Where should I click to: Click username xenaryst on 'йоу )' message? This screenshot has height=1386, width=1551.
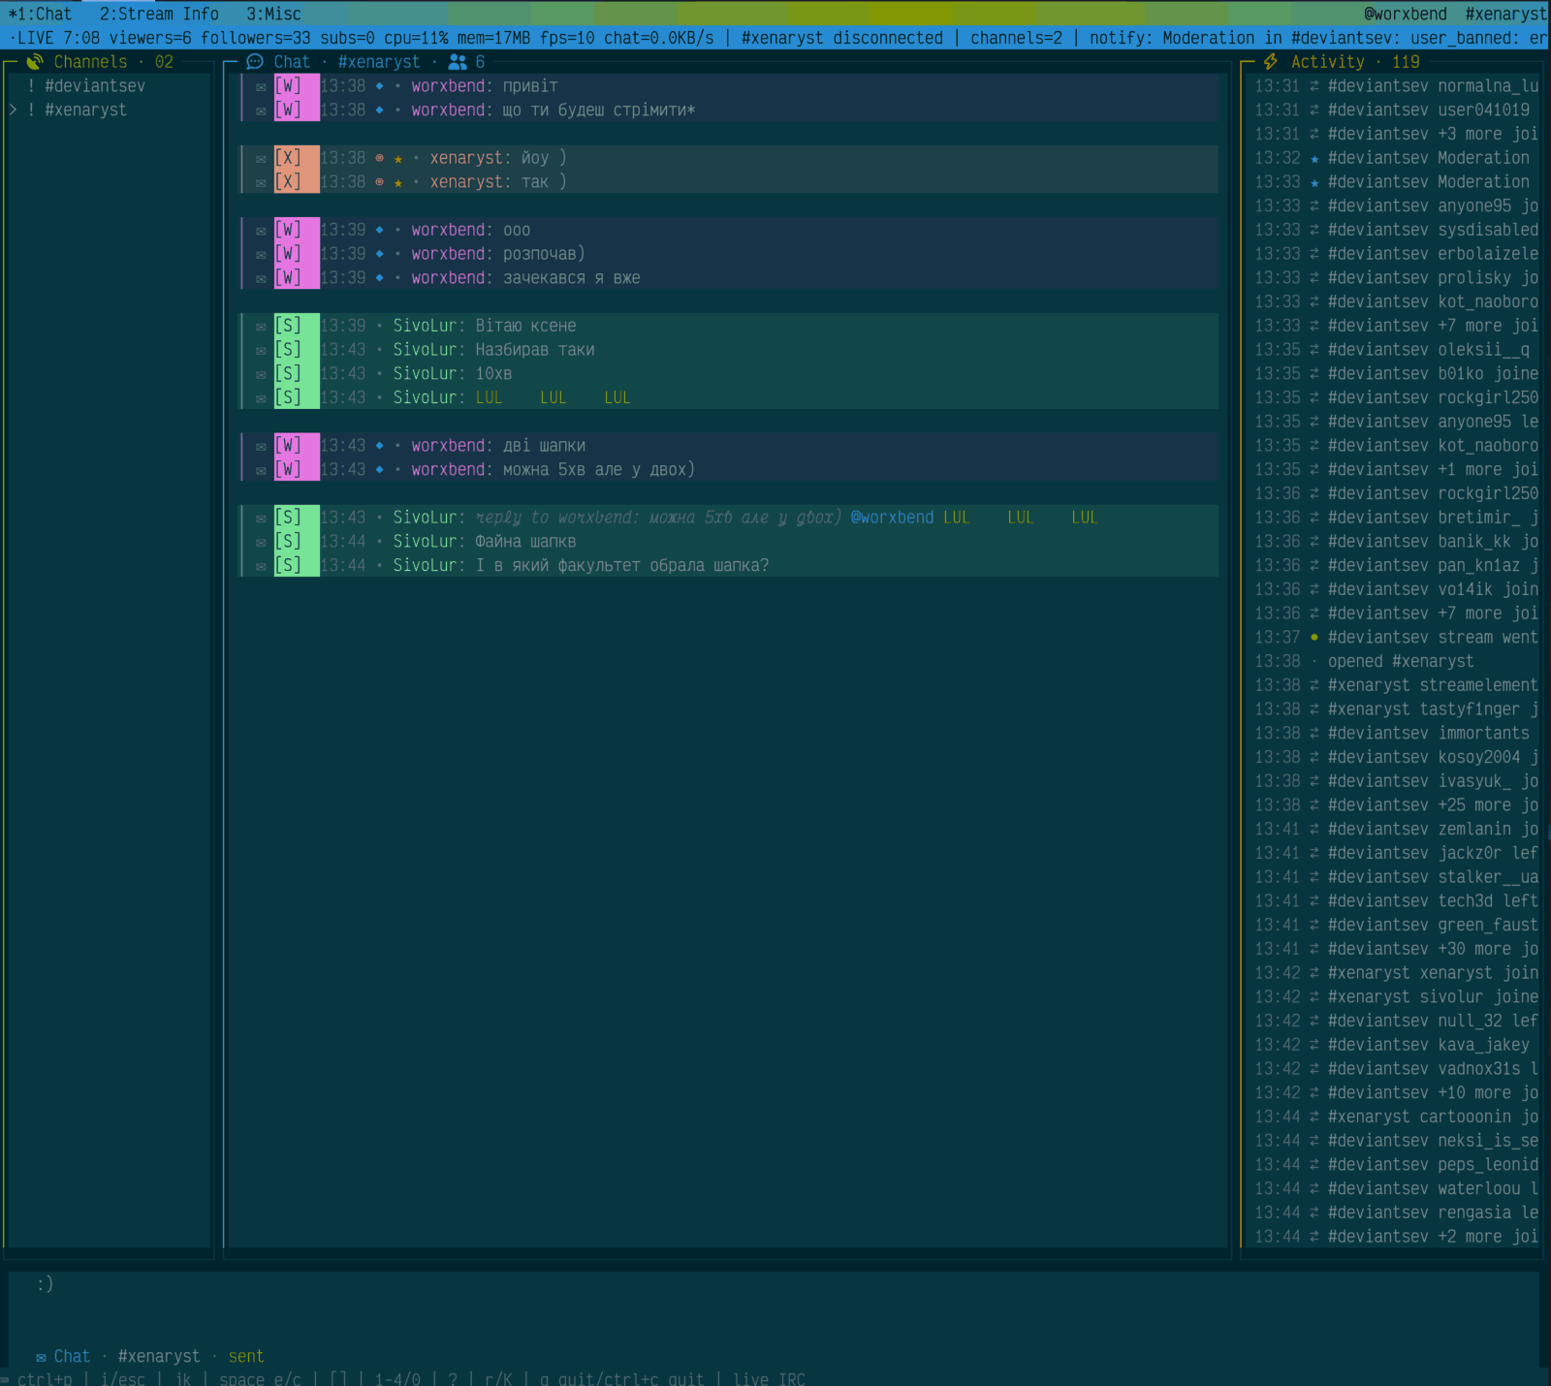[x=465, y=158]
